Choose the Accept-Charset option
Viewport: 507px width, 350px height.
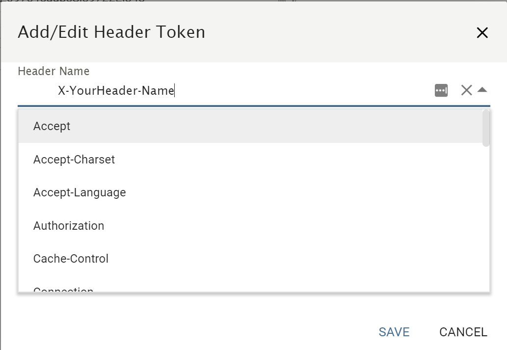[74, 160]
